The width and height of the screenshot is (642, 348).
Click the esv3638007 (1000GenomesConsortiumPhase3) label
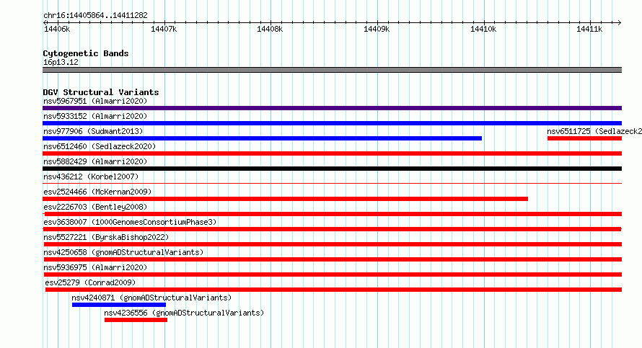click(130, 222)
